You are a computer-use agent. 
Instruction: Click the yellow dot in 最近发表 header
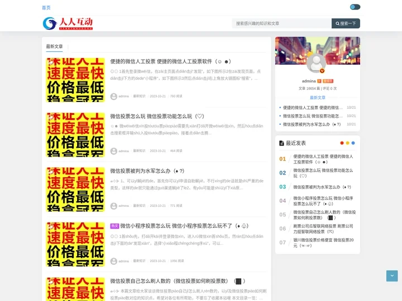pos(347,143)
